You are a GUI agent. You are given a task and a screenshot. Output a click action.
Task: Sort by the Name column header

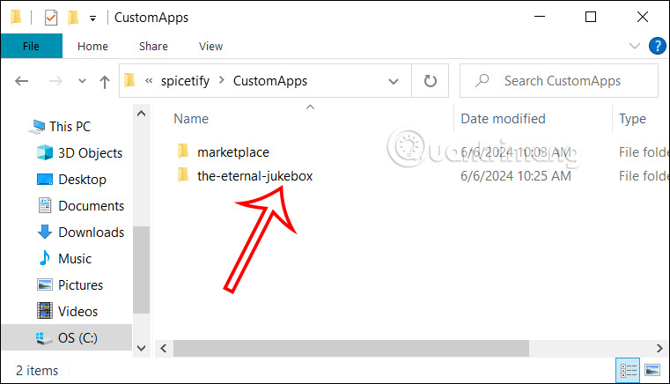pos(191,118)
